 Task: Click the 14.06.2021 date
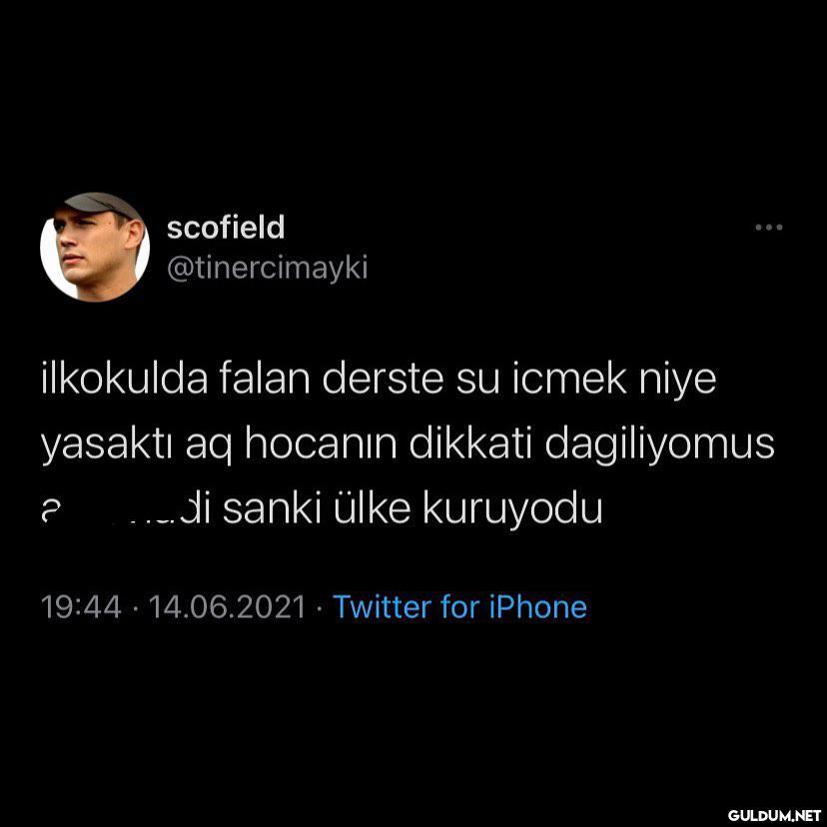228,606
